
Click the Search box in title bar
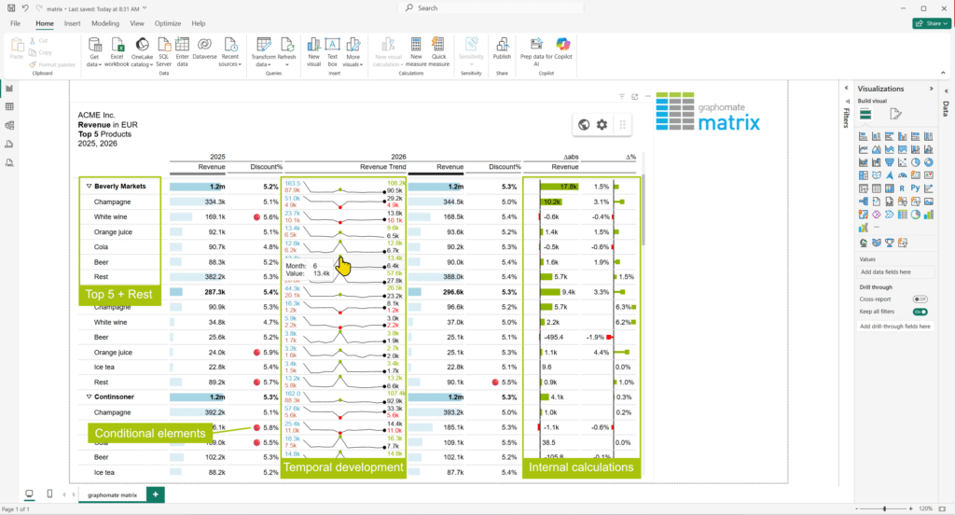(x=491, y=7)
